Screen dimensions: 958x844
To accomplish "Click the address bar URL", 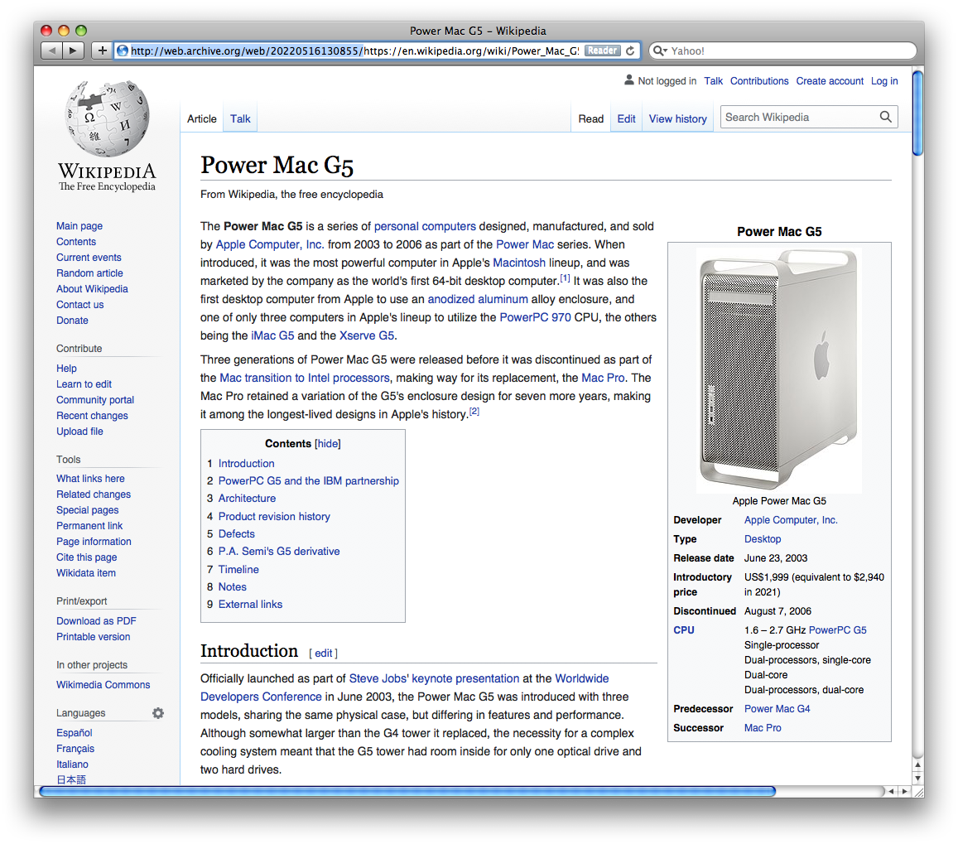I will (354, 51).
